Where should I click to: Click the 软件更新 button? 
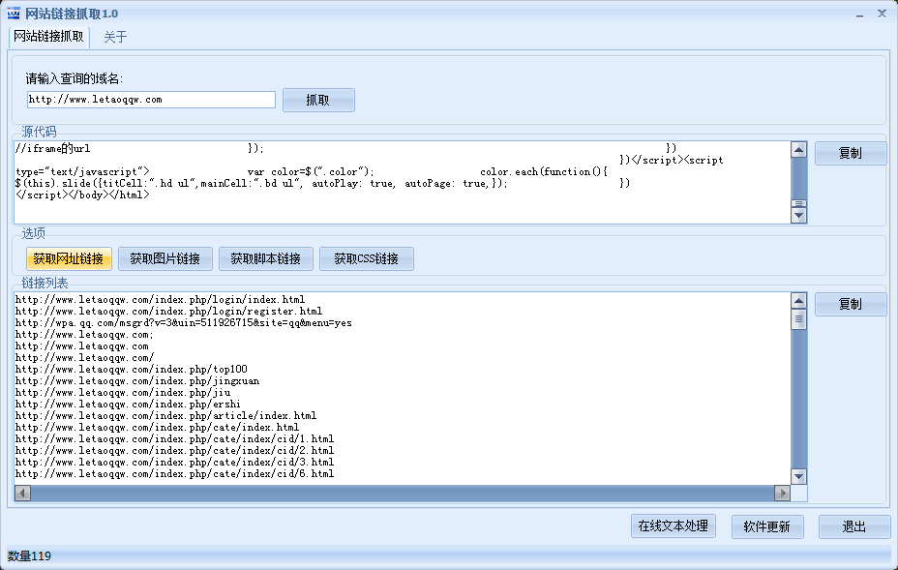[767, 527]
